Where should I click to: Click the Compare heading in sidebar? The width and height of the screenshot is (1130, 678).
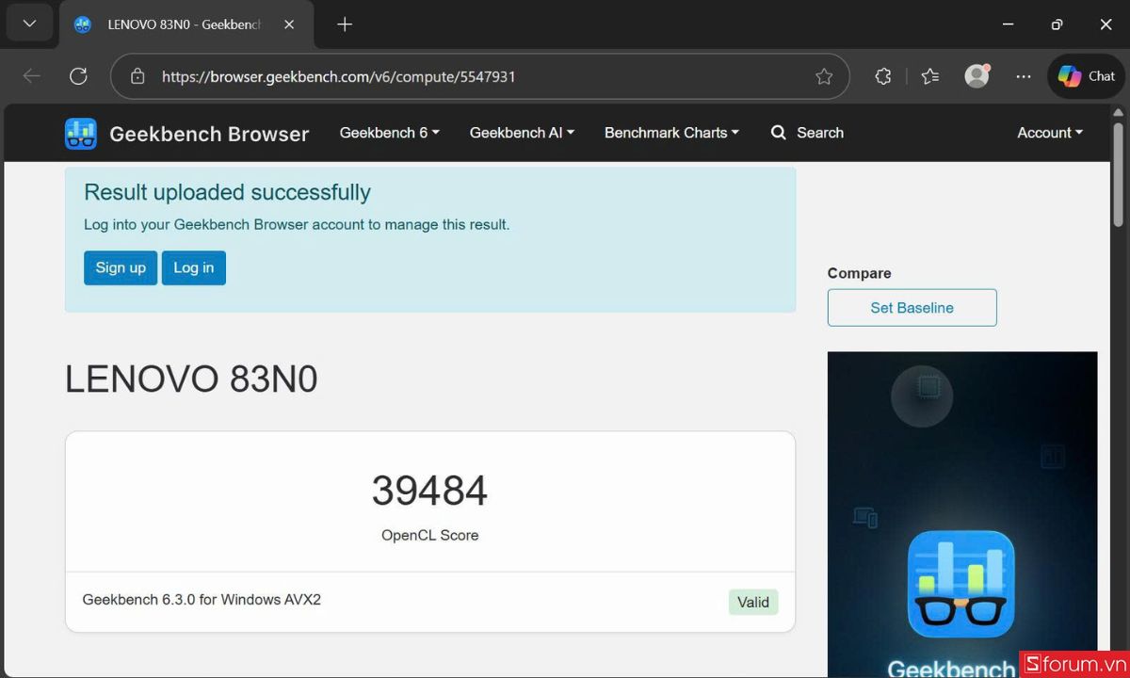point(859,273)
